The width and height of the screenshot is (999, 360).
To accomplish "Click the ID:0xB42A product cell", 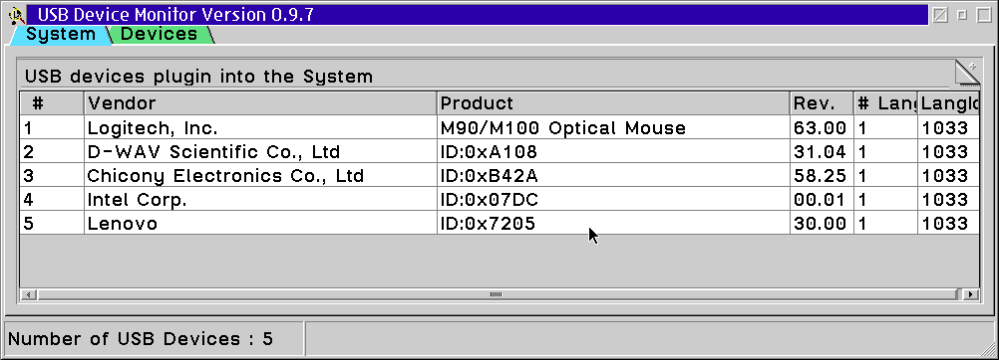I will tap(613, 175).
